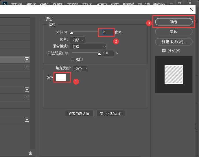199x157 pixels.
Task: Click the white stroke color swatch
Action: [x=61, y=78]
